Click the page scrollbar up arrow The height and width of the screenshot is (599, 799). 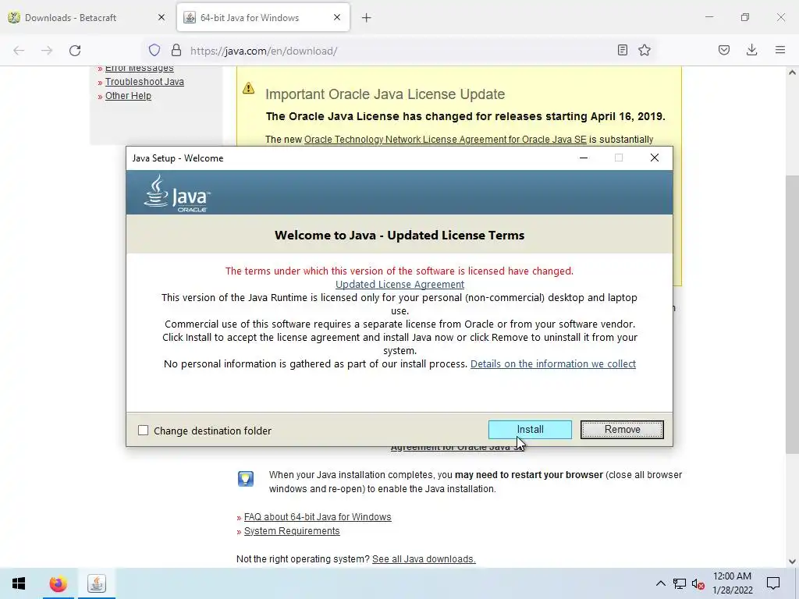tap(792, 73)
